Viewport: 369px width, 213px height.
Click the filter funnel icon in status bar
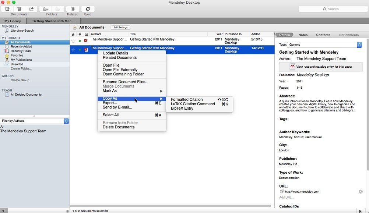tap(3, 211)
